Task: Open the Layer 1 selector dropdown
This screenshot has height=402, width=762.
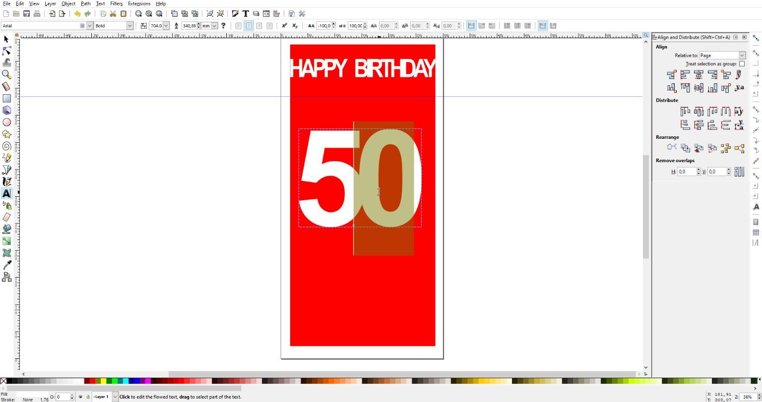Action: click(115, 397)
